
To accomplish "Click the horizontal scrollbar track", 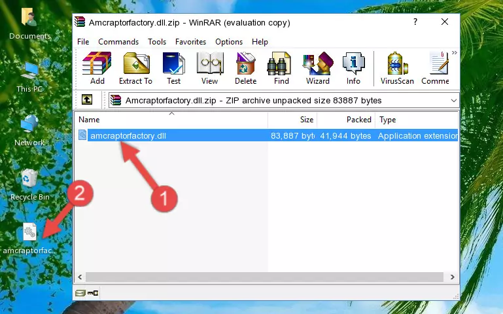I will (x=264, y=277).
